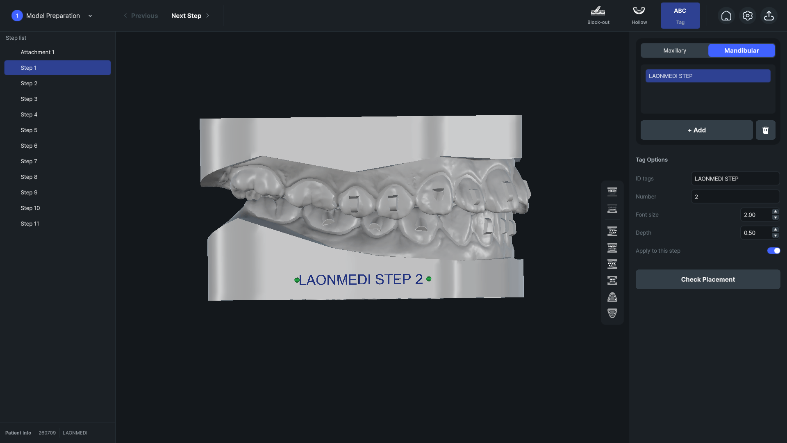Switch to left side view icon
The image size is (787, 443).
[x=612, y=264]
